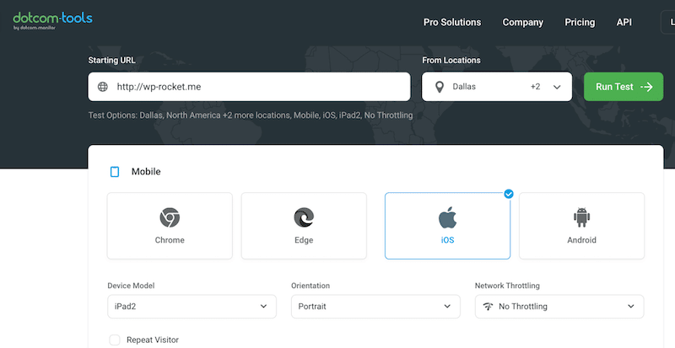Open the Device Model dropdown
The width and height of the screenshot is (675, 348).
click(192, 307)
